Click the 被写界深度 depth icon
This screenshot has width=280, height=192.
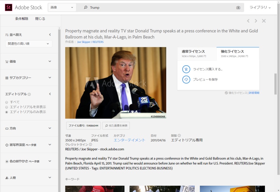click(7, 145)
